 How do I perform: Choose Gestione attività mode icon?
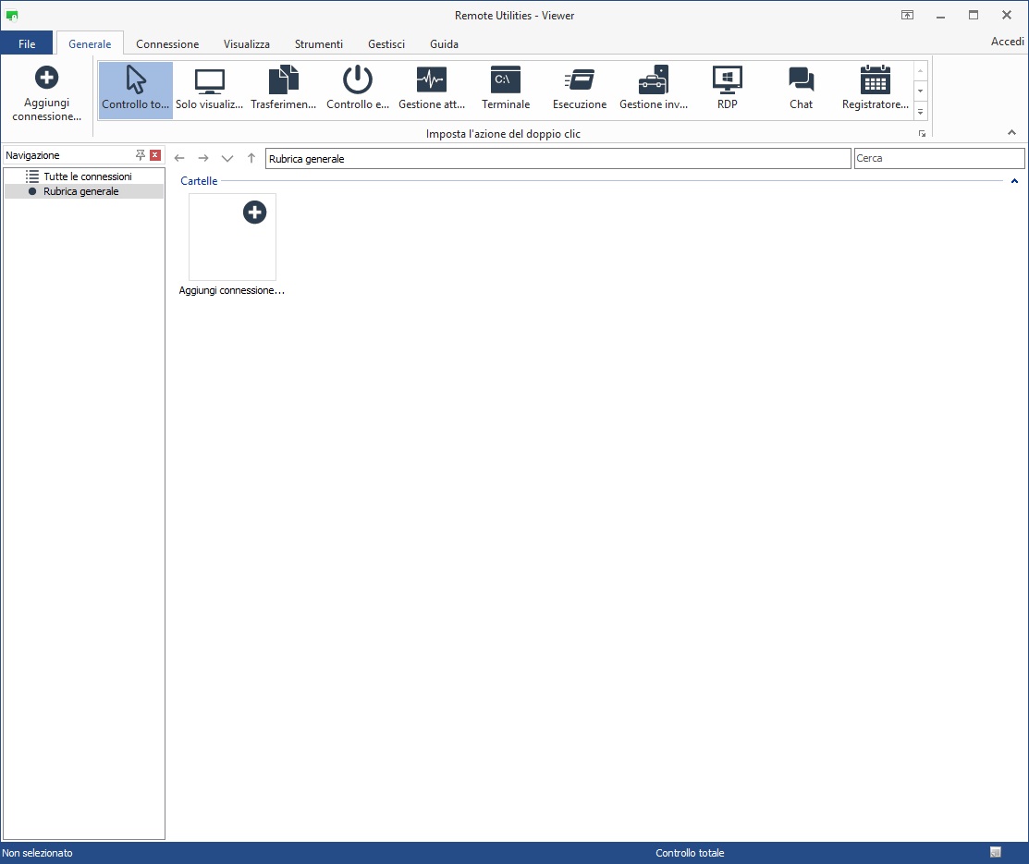(x=432, y=90)
